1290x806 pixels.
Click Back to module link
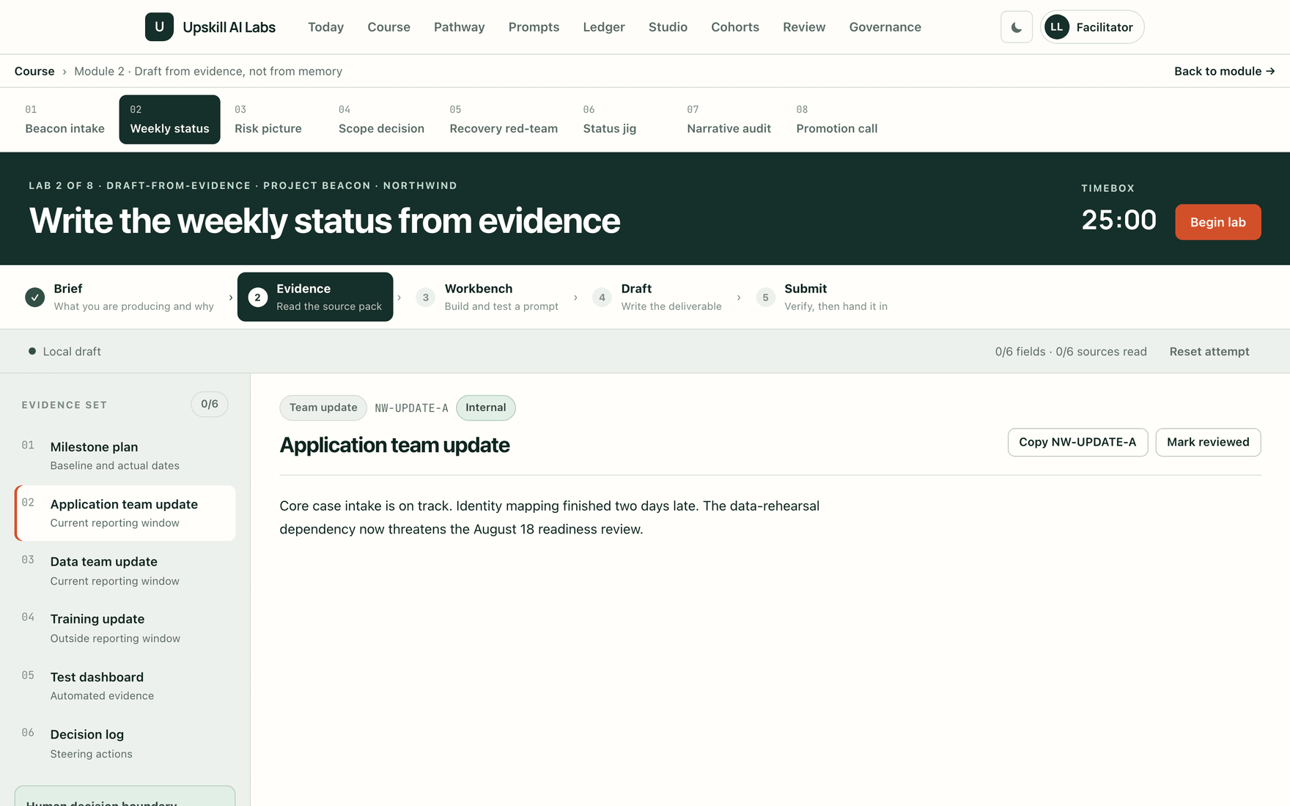pos(1224,71)
